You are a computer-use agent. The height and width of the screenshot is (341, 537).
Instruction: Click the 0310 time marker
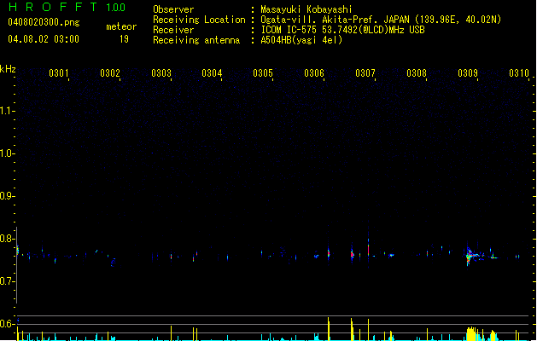[x=519, y=73]
